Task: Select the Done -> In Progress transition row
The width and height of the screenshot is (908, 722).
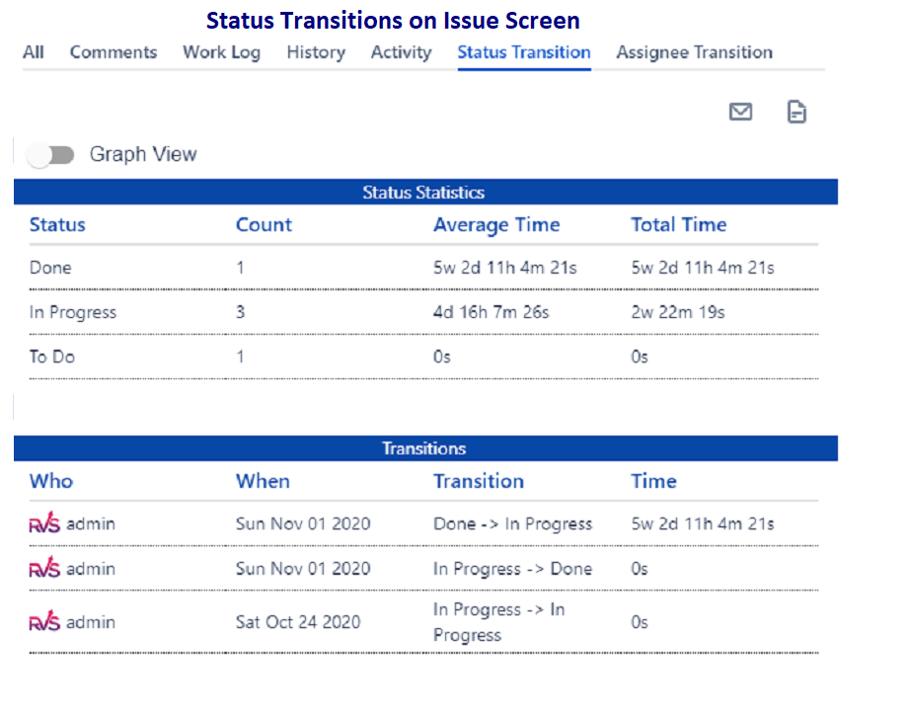Action: (424, 523)
